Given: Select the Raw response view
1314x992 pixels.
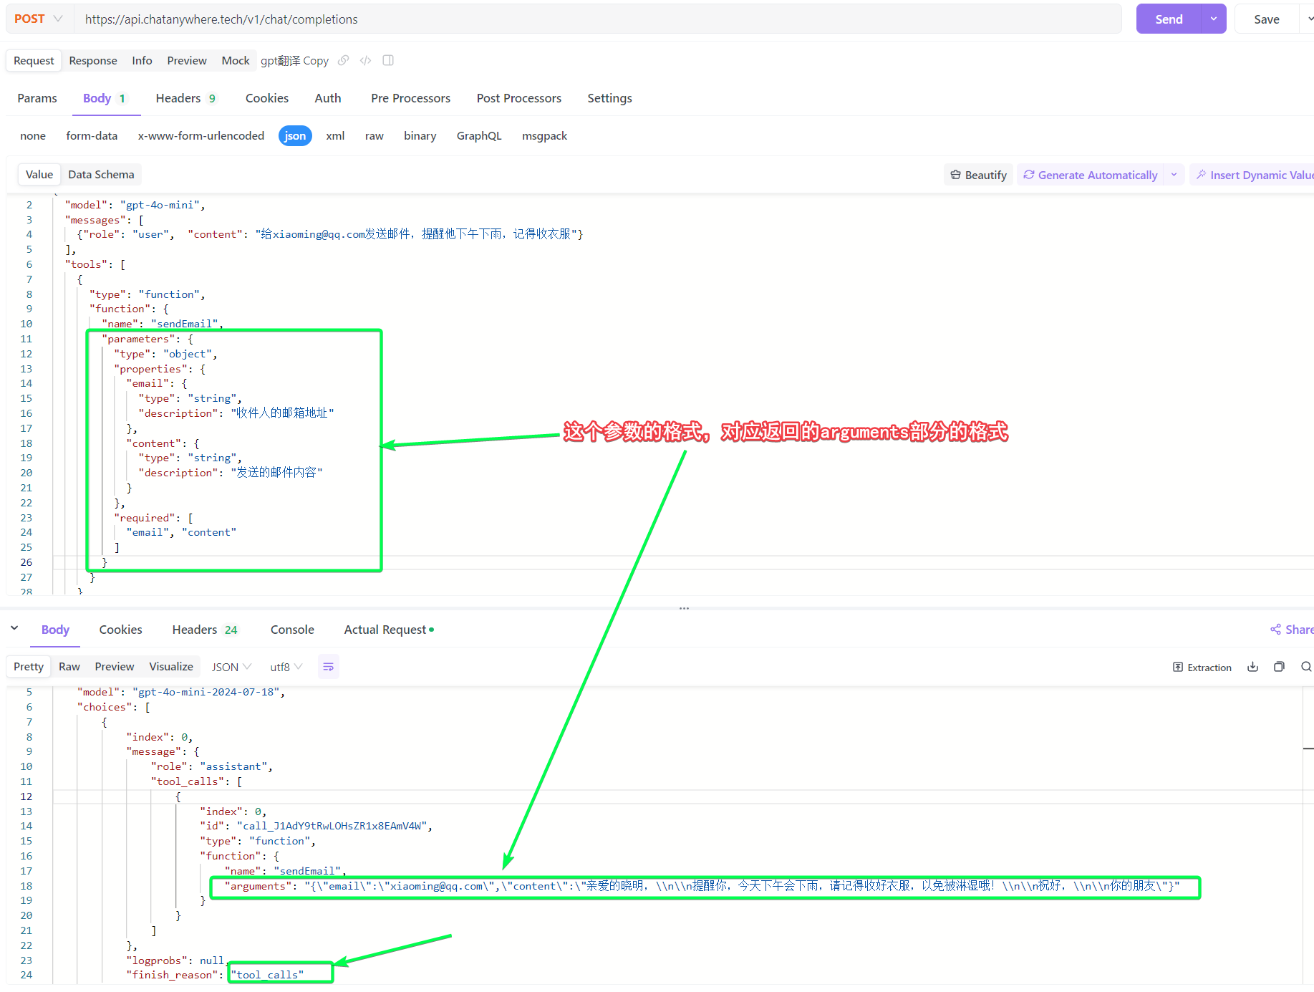Looking at the screenshot, I should (x=69, y=667).
